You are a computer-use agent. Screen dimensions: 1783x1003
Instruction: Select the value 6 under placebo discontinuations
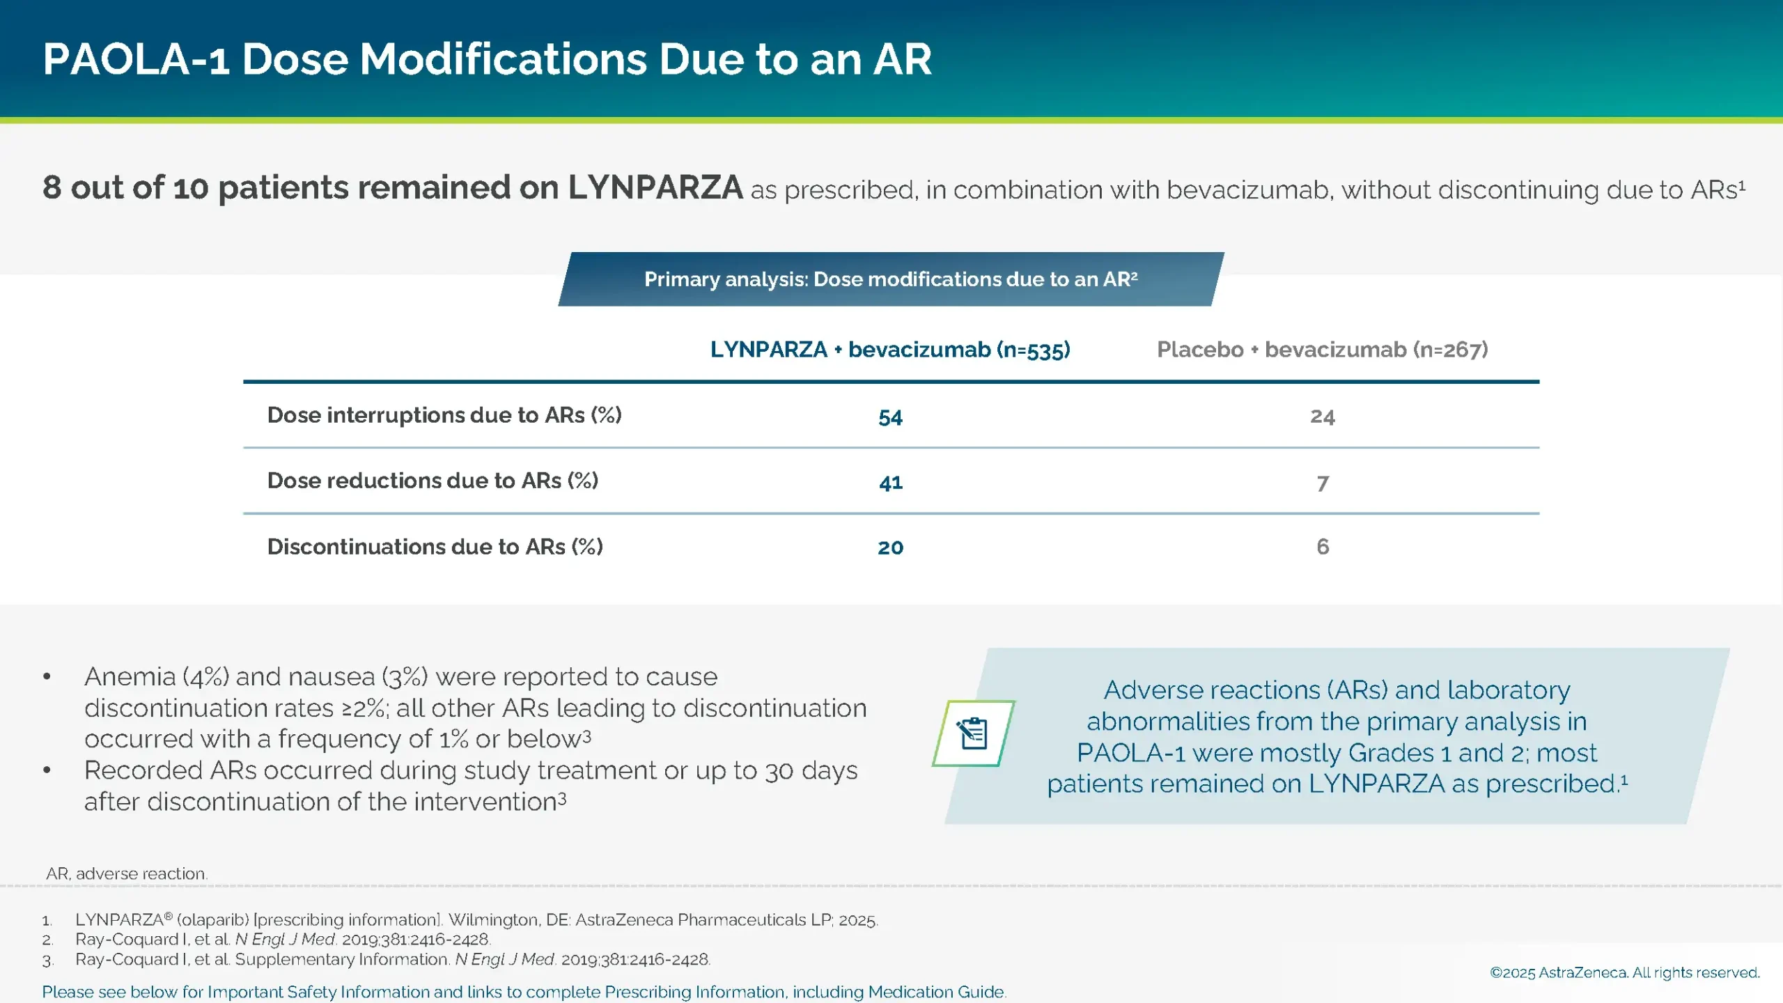(x=1323, y=547)
